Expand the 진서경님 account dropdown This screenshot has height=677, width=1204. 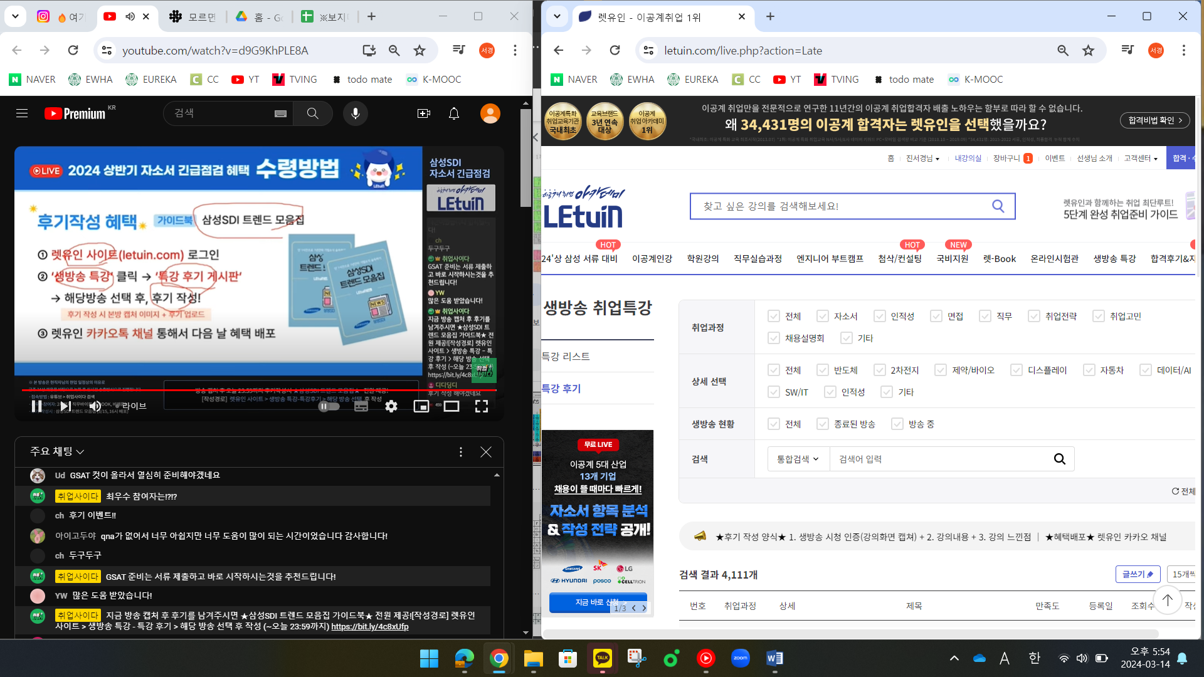pyautogui.click(x=922, y=159)
